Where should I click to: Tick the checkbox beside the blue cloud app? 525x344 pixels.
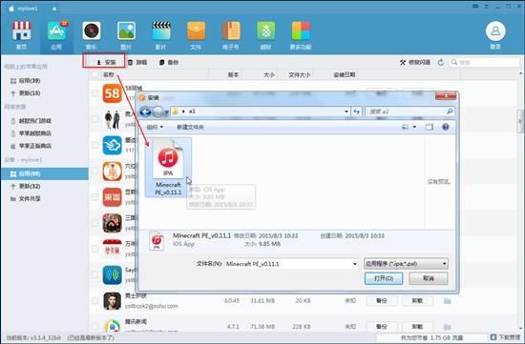[95, 145]
